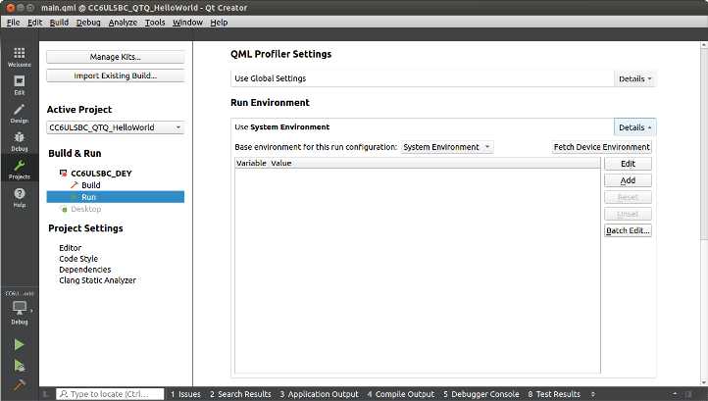The width and height of the screenshot is (708, 401).
Task: Select the CC6ULSBC_DEY kit
Action: (101, 174)
